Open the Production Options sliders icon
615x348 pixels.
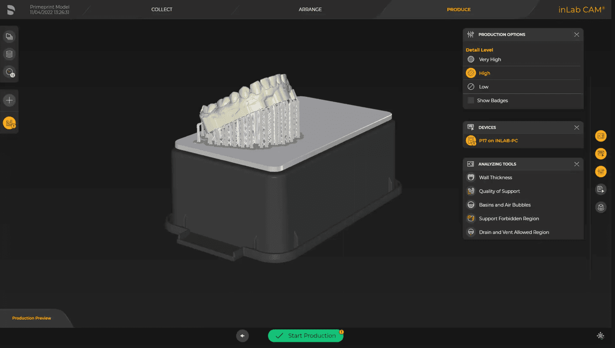coord(601,171)
